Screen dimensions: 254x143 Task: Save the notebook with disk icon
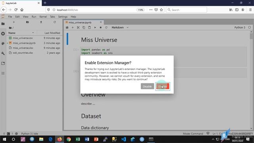pyautogui.click(x=67, y=27)
